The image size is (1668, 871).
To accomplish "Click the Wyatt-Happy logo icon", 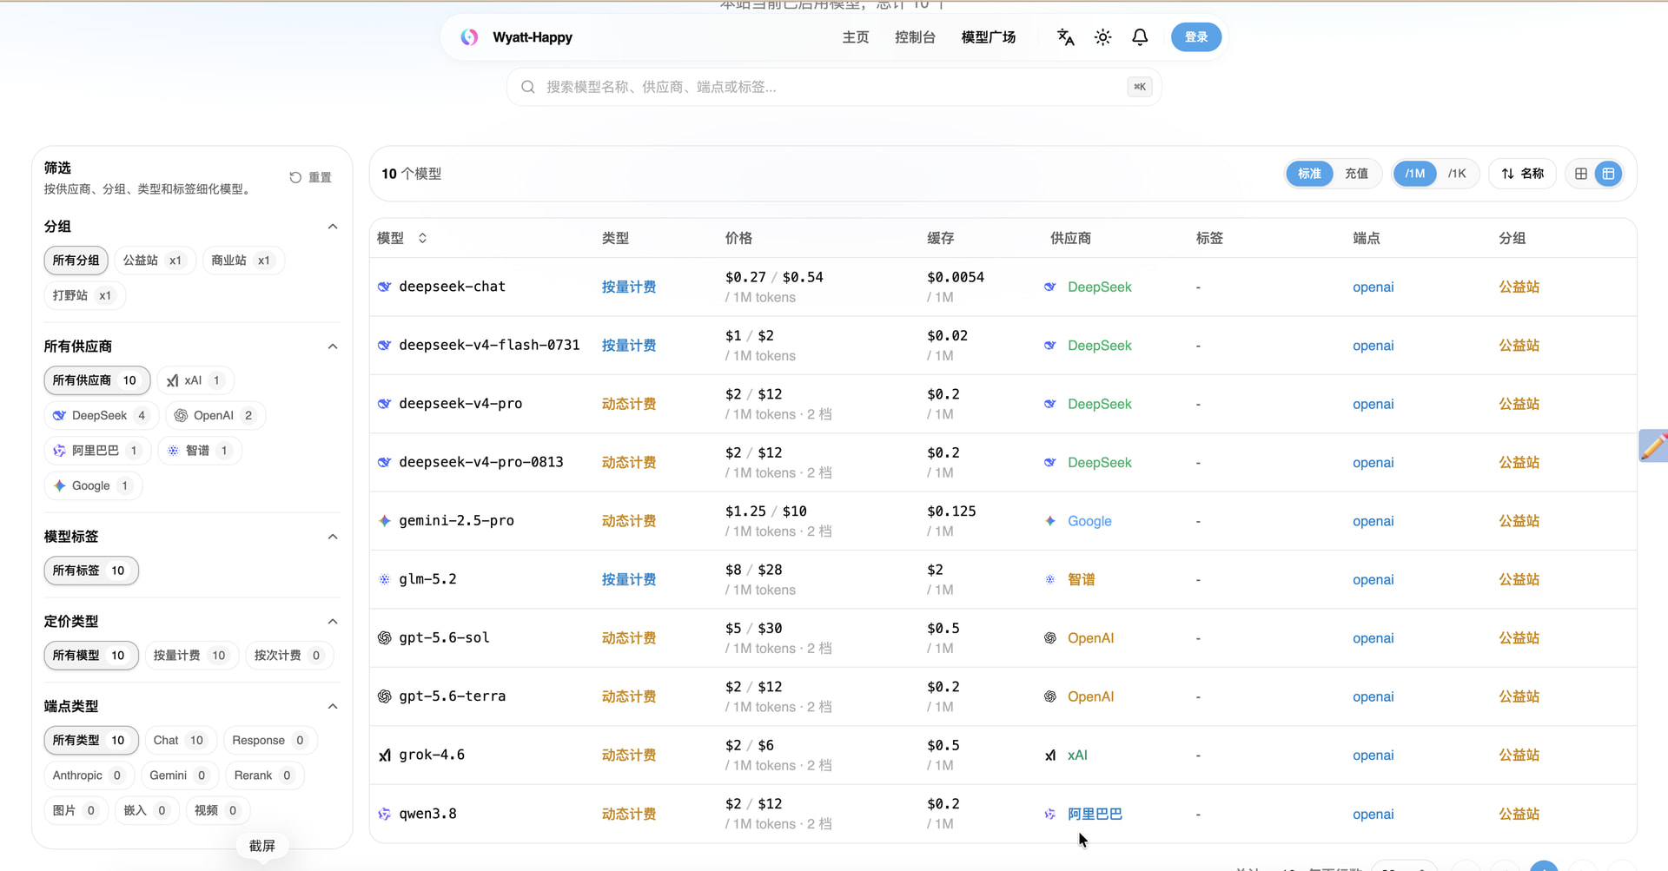I will 469,37.
